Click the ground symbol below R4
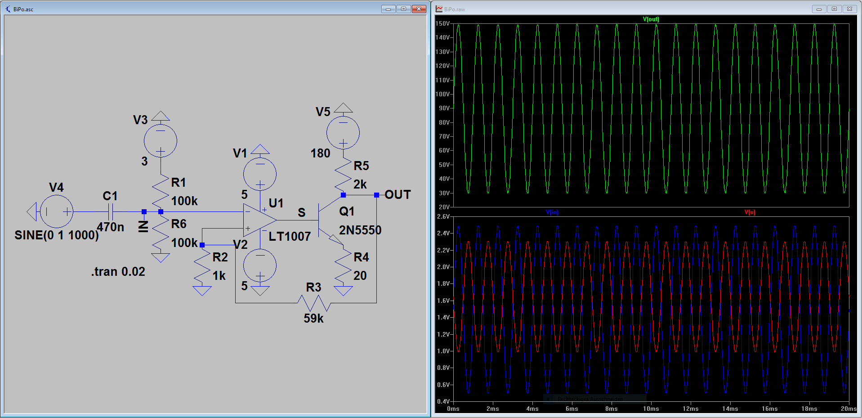This screenshot has width=862, height=418. (x=343, y=291)
